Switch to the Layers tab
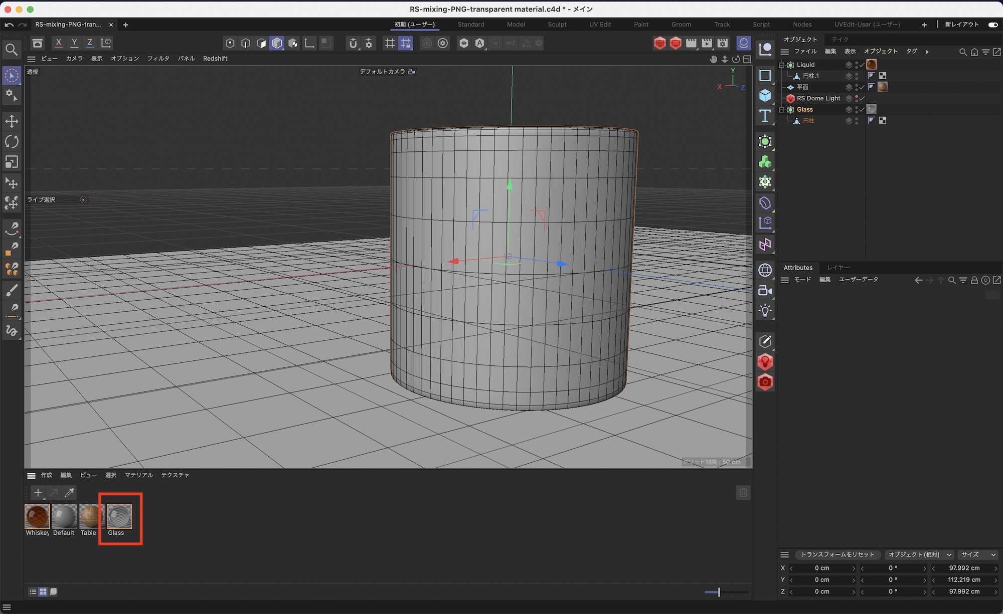1003x614 pixels. click(838, 268)
